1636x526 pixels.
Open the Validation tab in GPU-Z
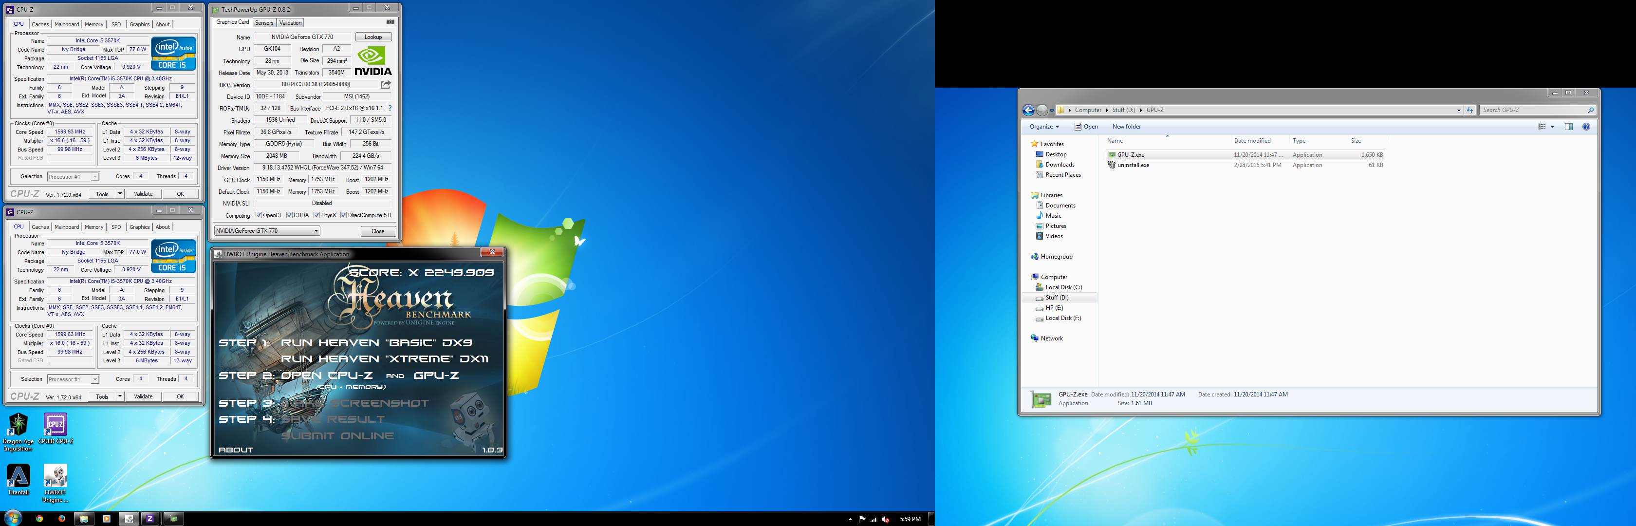(290, 23)
